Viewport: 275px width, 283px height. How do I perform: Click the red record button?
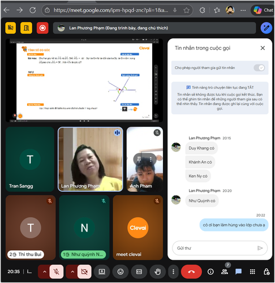tap(42, 28)
